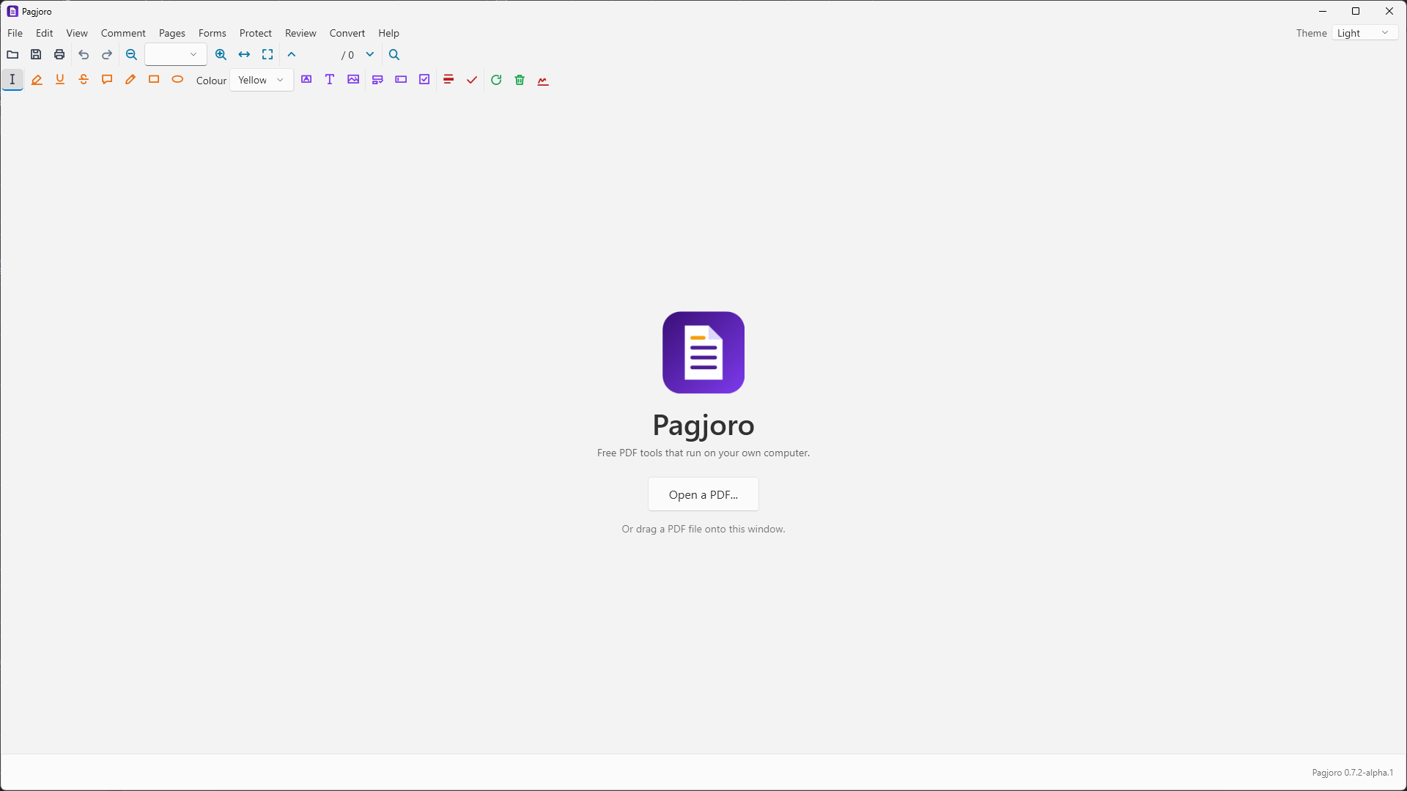Toggle the freehand pencil tool

point(130,80)
